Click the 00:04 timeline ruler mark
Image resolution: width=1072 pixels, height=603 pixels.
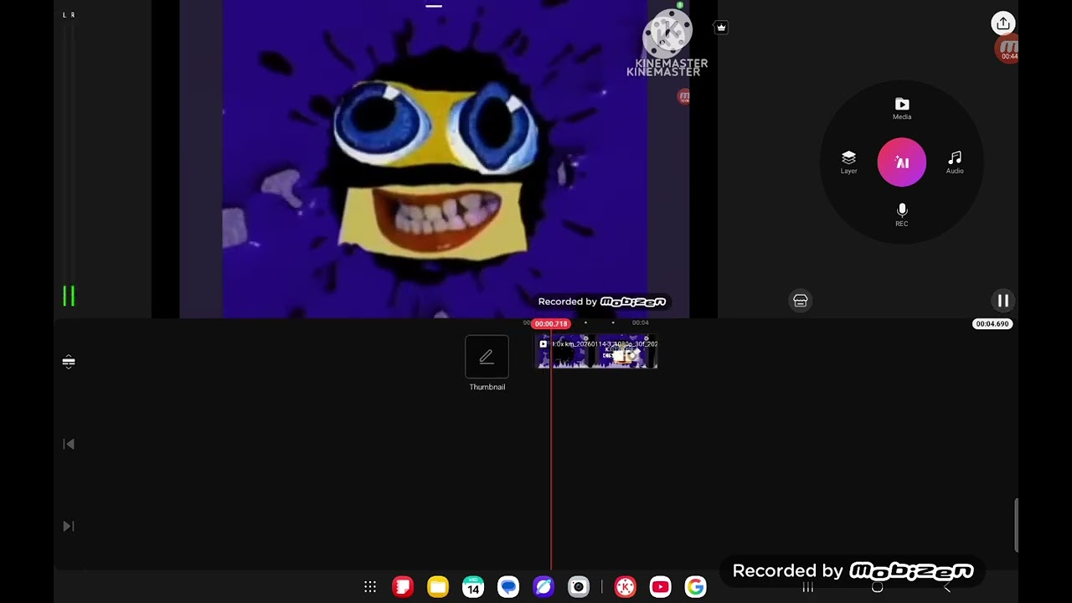pos(640,323)
